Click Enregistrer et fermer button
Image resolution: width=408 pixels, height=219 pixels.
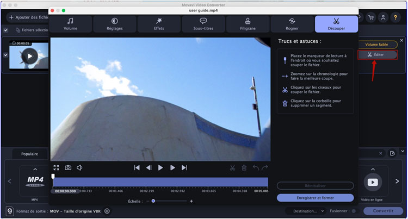click(x=315, y=198)
